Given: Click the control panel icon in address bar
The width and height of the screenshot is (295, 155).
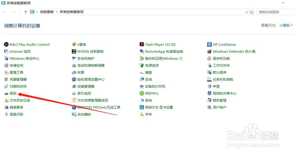Looking at the screenshot, I should (x=32, y=12).
